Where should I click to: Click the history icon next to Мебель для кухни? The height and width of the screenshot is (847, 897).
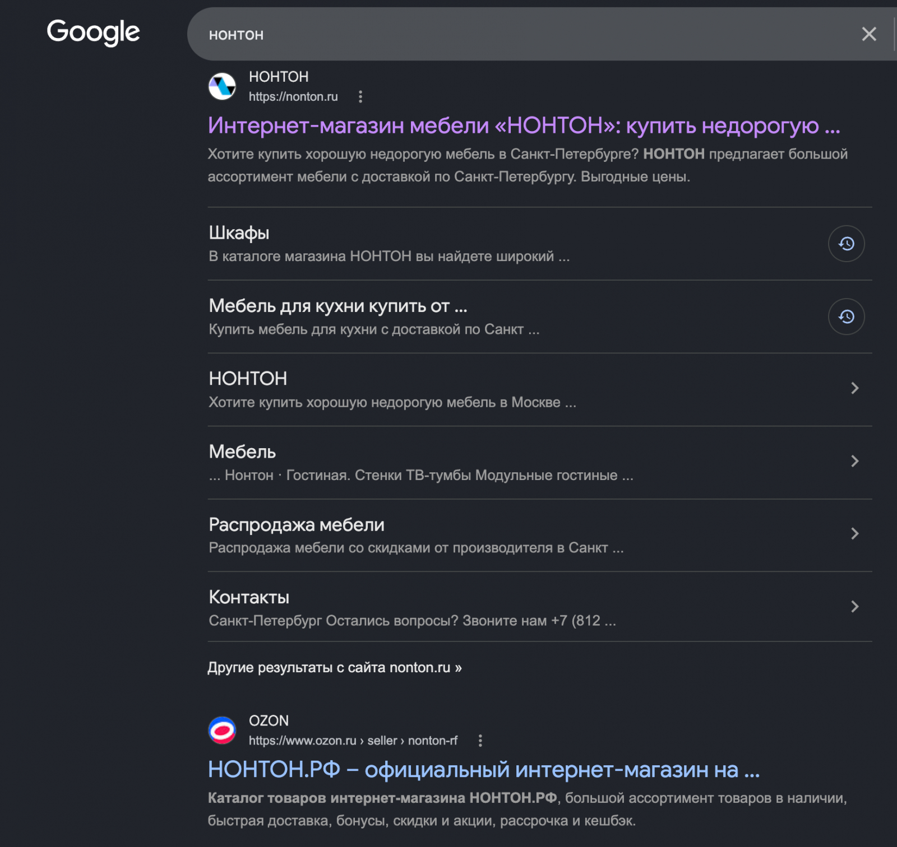846,317
